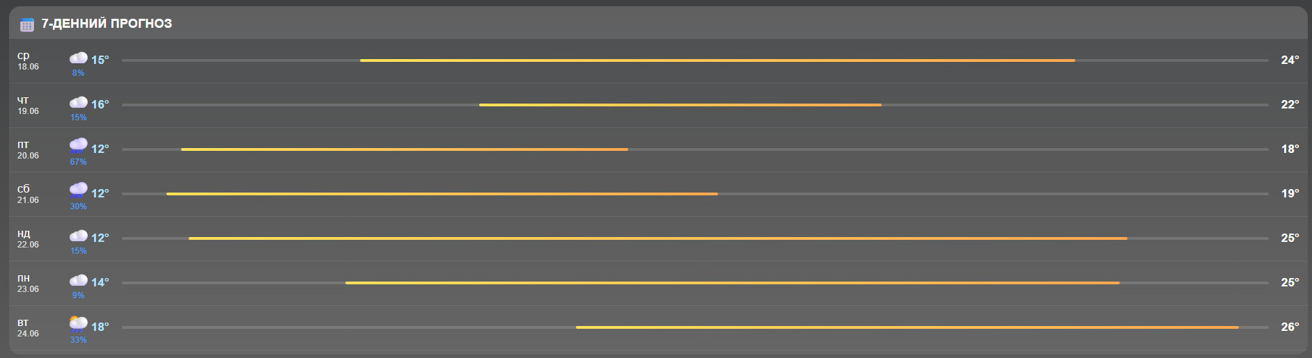Select the 7-денний прогноз header title
This screenshot has width=1312, height=358.
pos(107,24)
